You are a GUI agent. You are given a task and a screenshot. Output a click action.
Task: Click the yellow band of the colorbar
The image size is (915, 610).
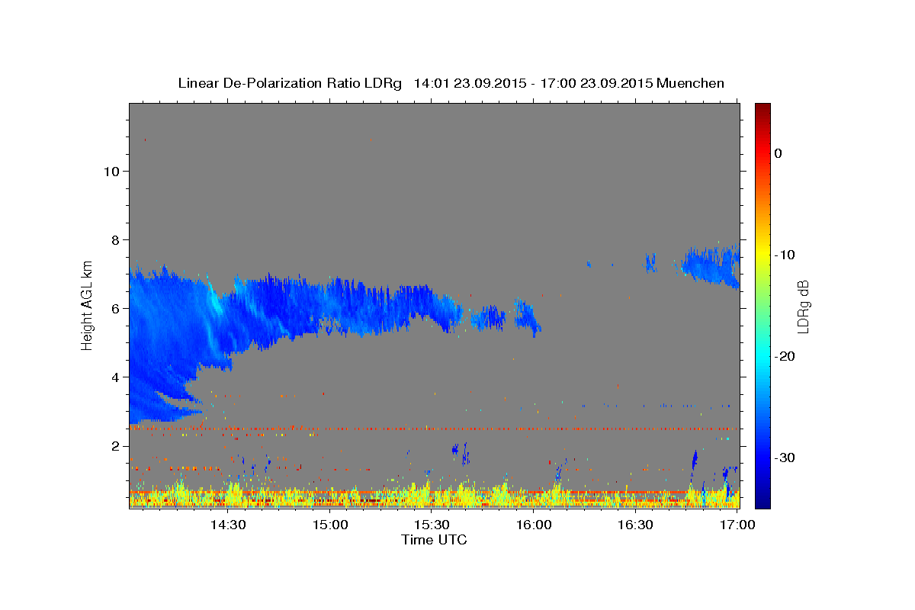[x=762, y=252]
